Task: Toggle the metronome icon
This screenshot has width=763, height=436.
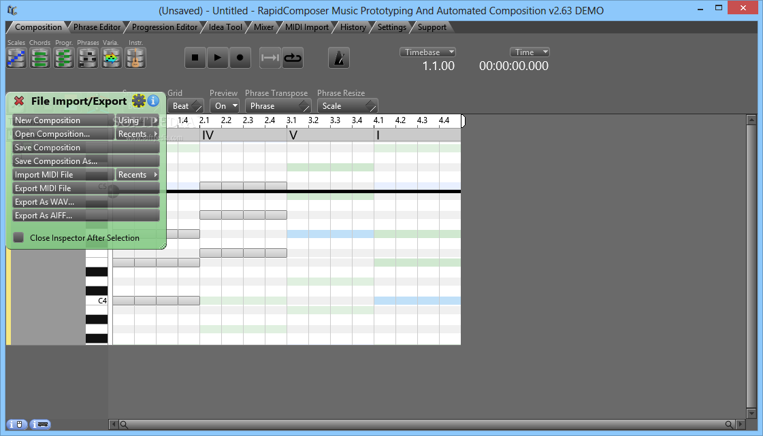Action: (x=339, y=58)
